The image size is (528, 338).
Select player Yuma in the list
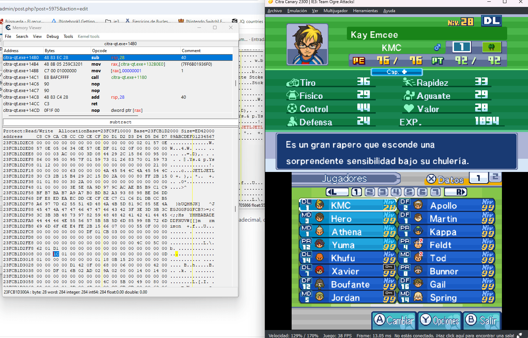(x=348, y=245)
